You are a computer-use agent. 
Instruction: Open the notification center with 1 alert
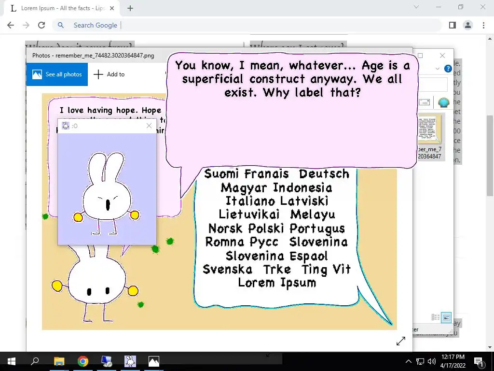[479, 362]
